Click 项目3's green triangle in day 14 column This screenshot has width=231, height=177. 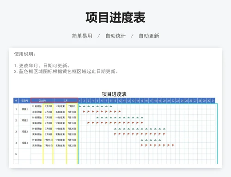[138, 129]
